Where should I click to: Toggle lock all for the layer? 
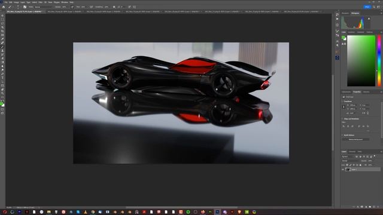click(360, 165)
